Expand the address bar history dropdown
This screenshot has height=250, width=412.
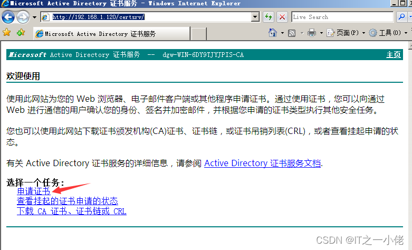coord(255,17)
